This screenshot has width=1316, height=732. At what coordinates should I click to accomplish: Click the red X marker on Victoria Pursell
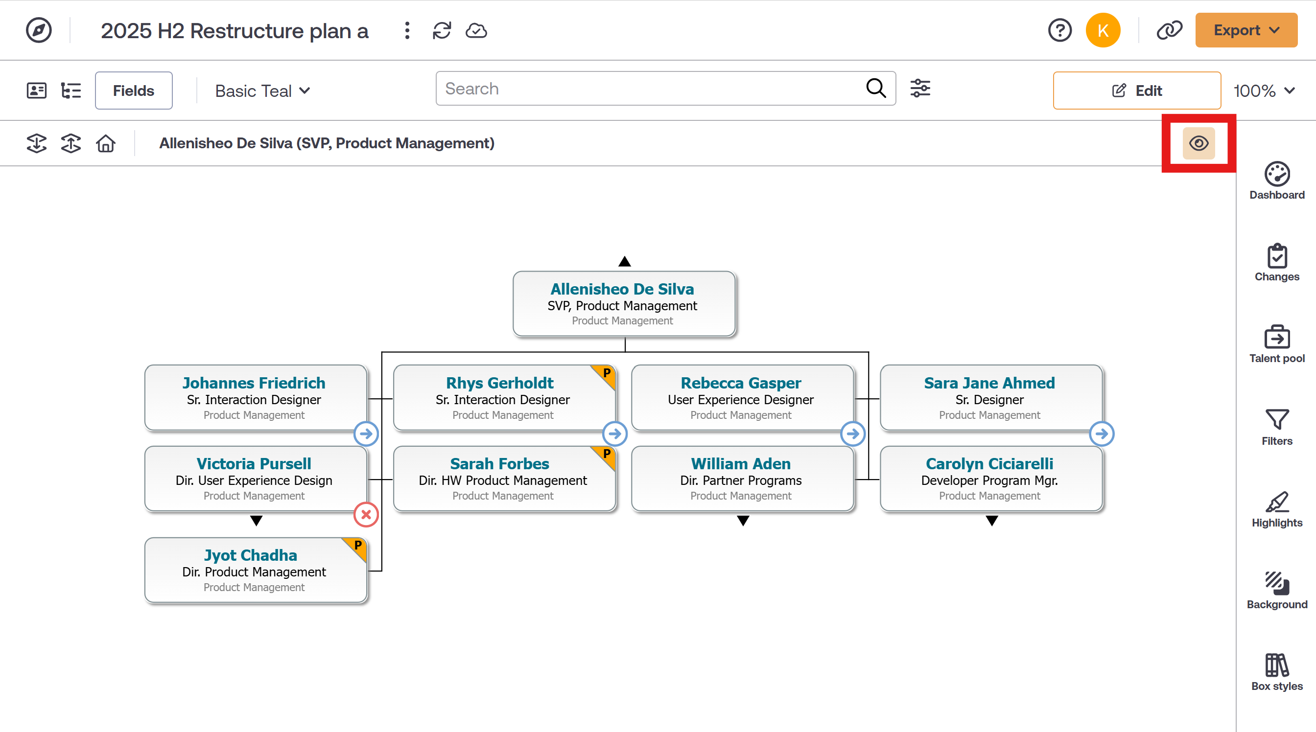coord(366,515)
